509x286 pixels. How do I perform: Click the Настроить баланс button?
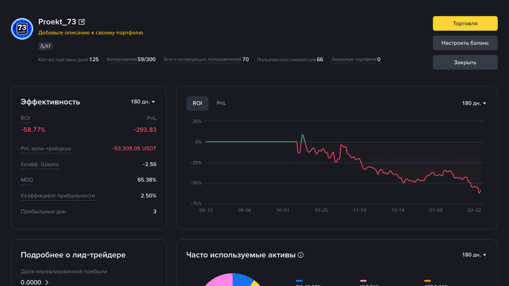(x=465, y=43)
